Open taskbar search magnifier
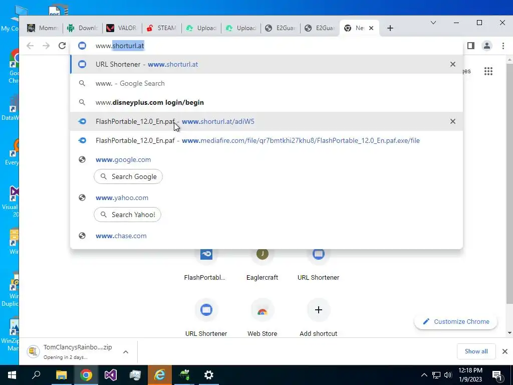This screenshot has height=385, width=513. [x=36, y=375]
